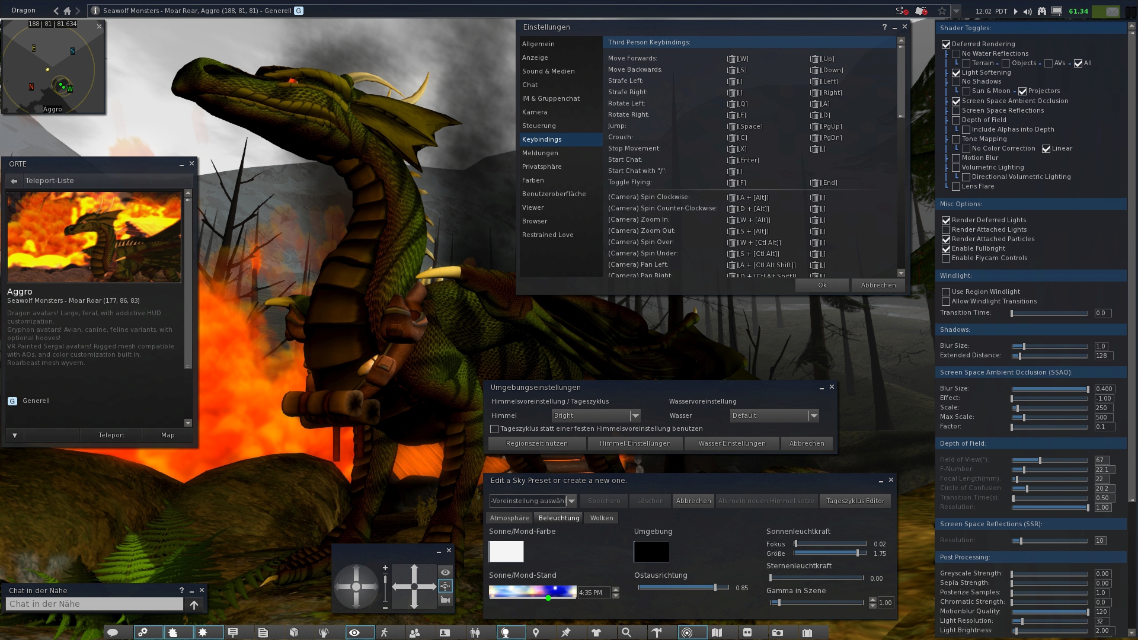1138x640 pixels.
Task: Expand the Voreinstellung auswählen dropdown
Action: 571,501
